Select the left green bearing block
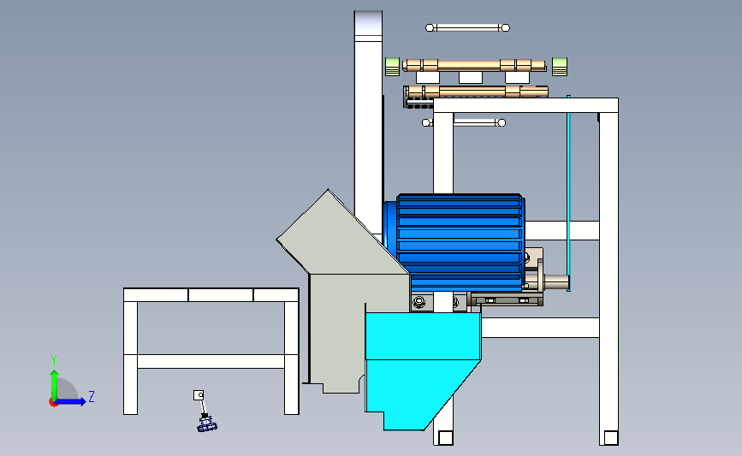The image size is (742, 456). (x=392, y=66)
